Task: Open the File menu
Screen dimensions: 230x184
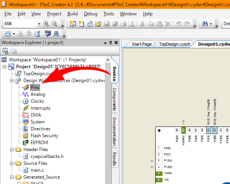Action: coord(8,14)
